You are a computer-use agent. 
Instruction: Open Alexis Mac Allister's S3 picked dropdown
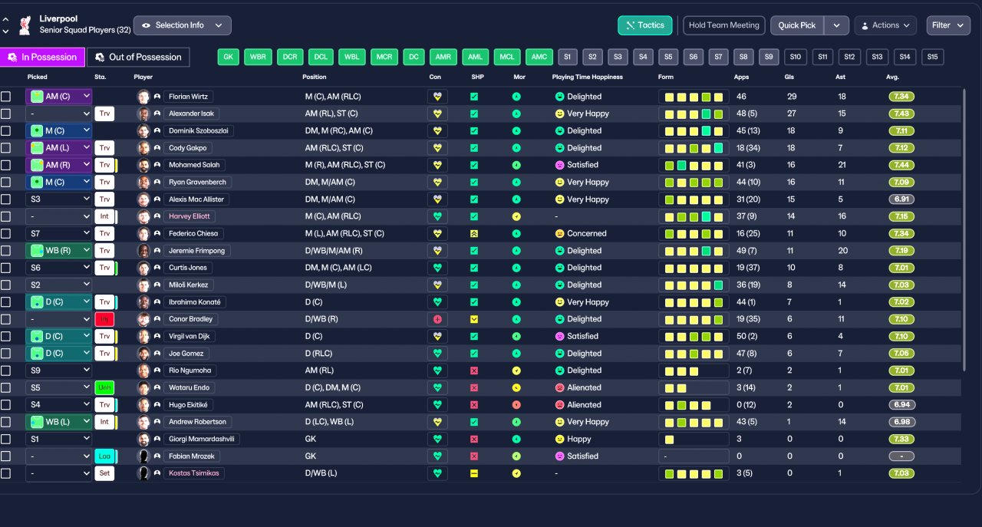click(59, 199)
